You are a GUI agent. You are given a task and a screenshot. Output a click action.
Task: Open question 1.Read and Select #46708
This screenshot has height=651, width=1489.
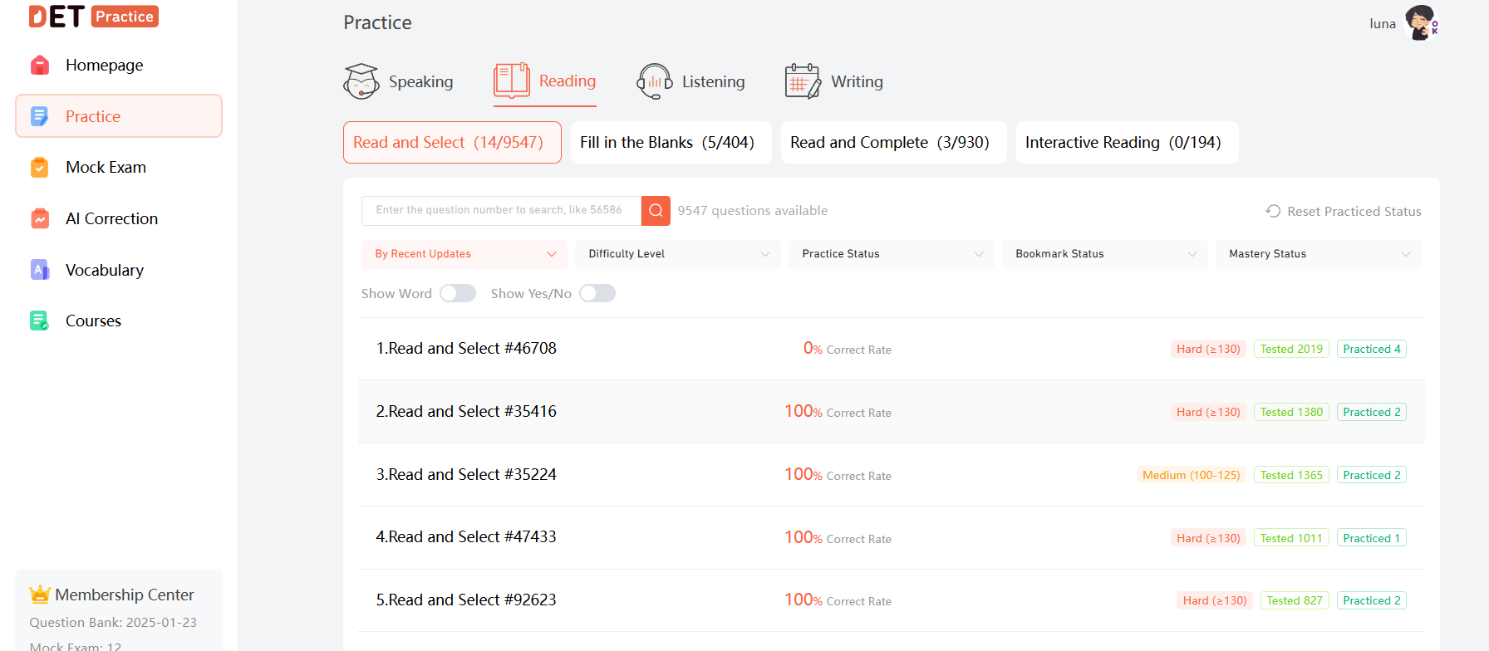point(466,349)
